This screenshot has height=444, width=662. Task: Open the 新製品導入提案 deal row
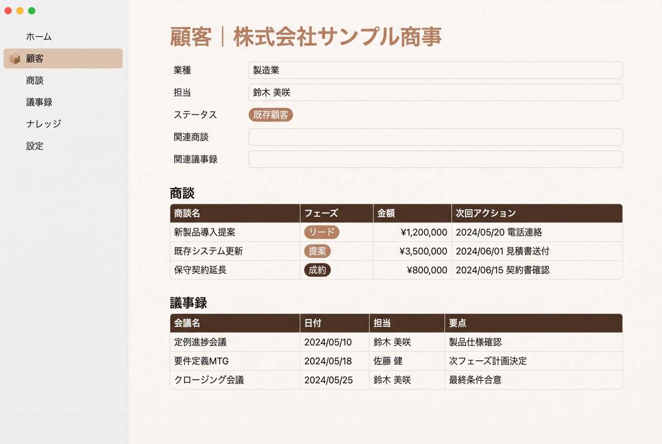coord(396,232)
